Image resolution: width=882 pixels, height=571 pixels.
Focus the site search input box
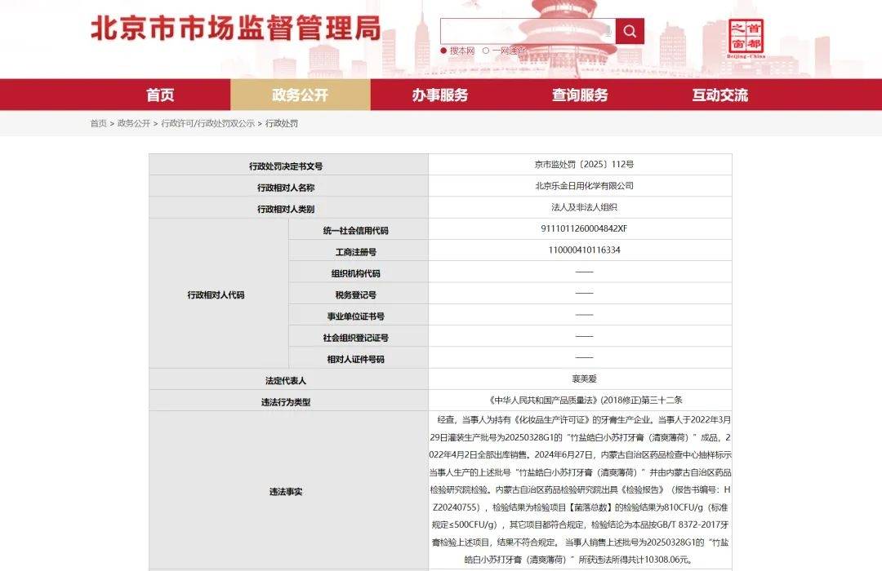pyautogui.click(x=528, y=31)
